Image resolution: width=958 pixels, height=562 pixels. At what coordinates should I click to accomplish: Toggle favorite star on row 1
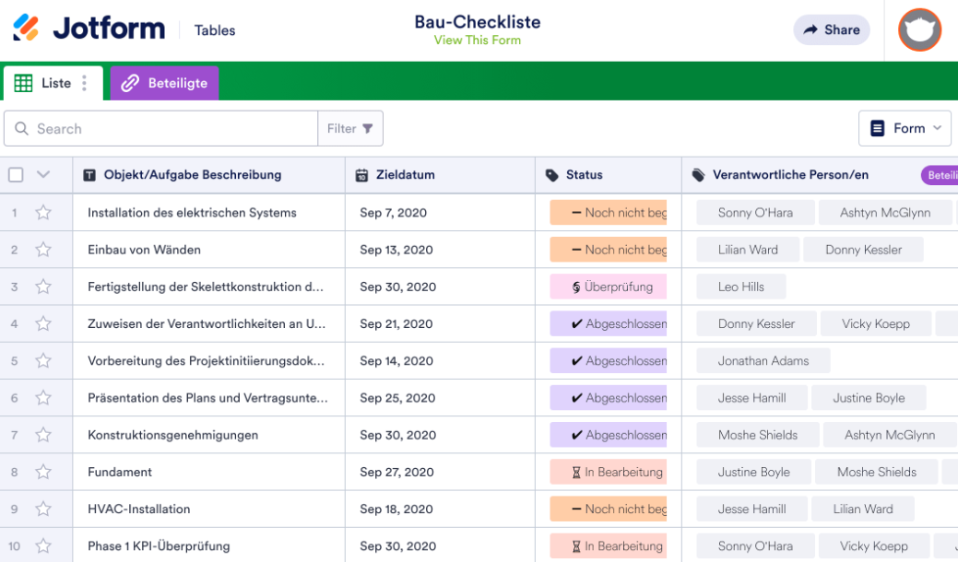click(43, 213)
